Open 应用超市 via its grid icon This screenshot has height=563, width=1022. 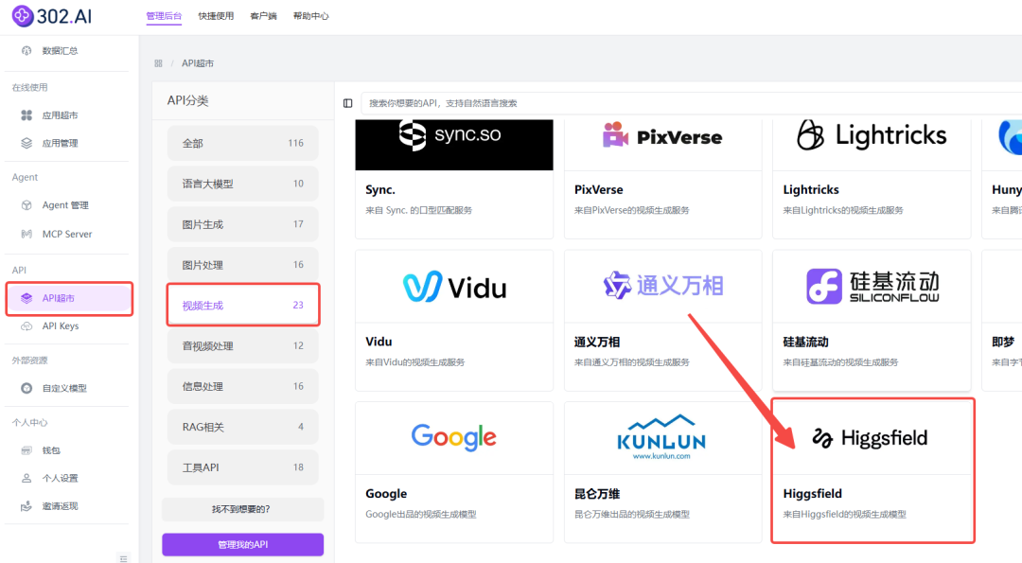tap(26, 115)
